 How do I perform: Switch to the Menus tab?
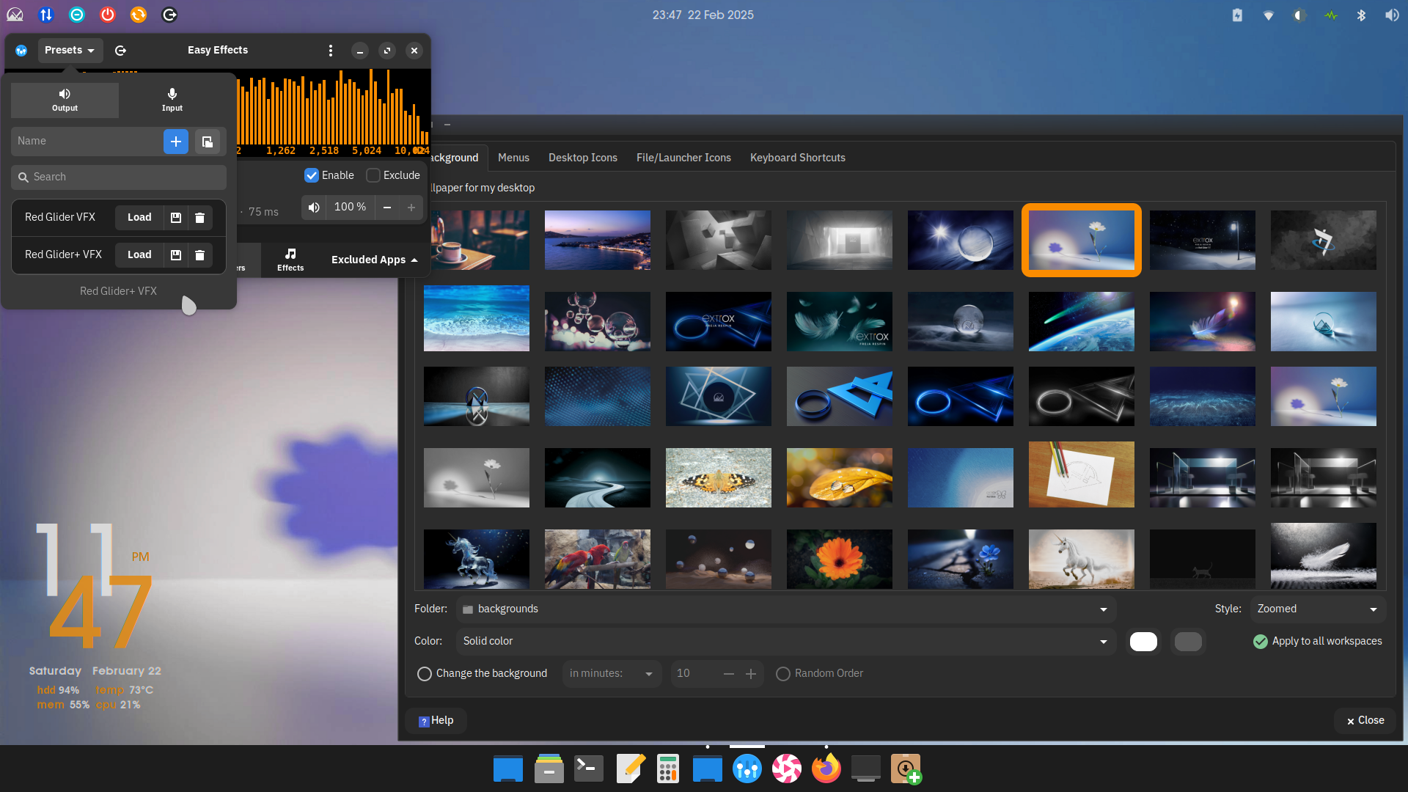coord(513,158)
